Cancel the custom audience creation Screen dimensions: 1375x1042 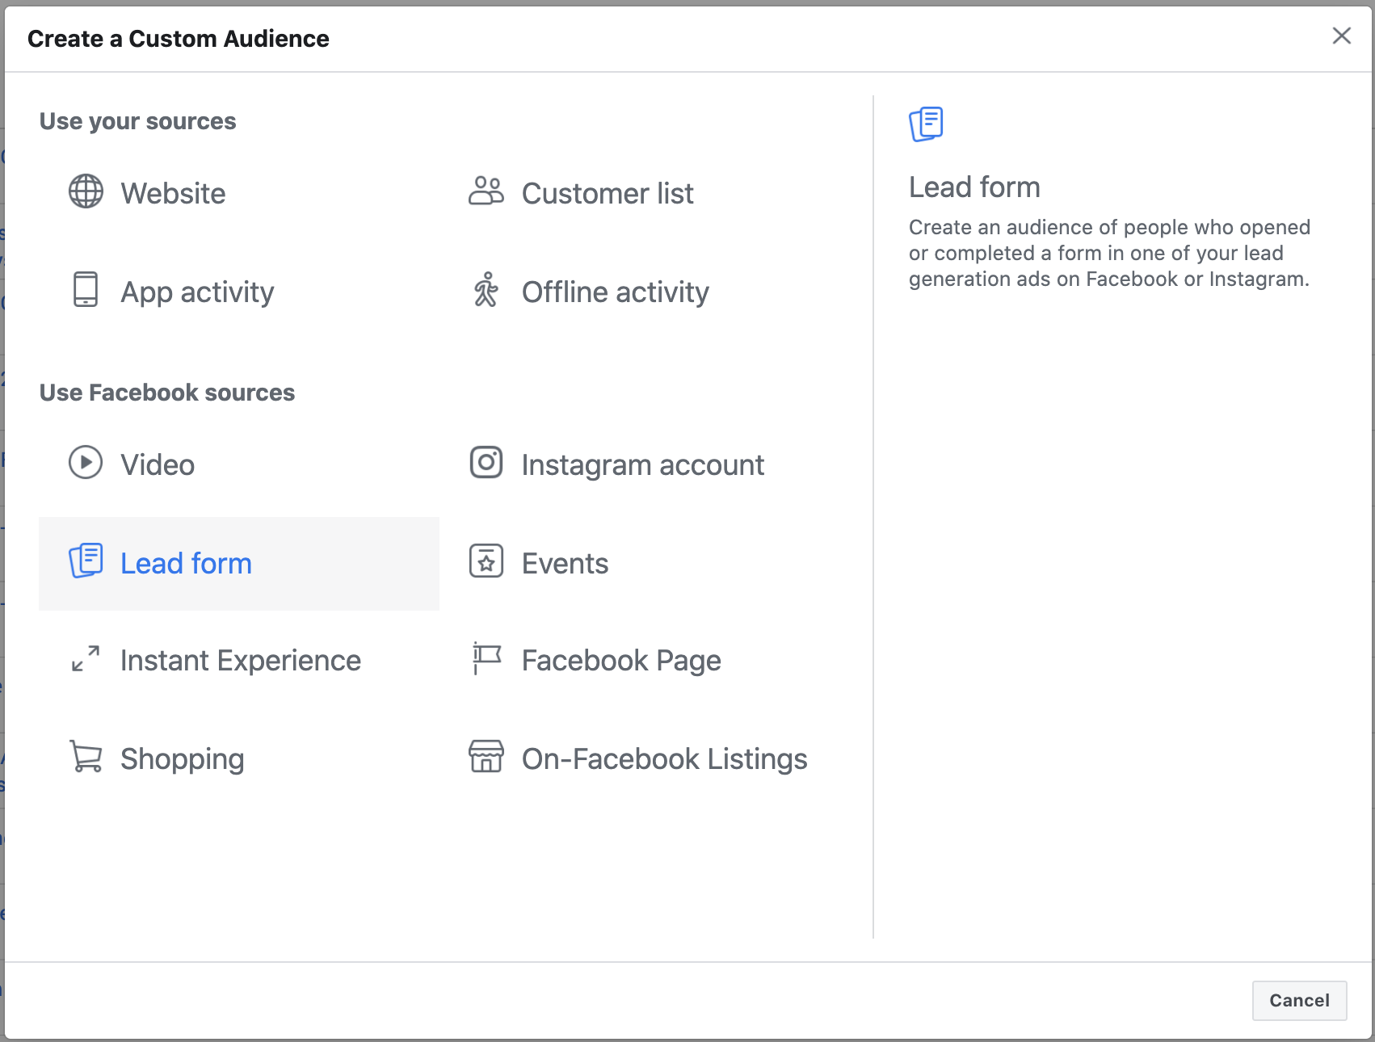1299,1001
